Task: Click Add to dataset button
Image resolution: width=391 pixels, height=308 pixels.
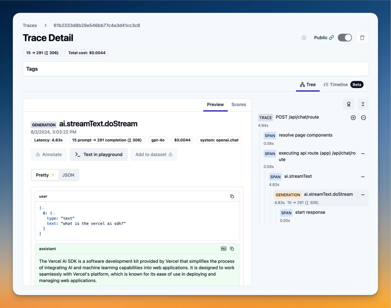Action: tap(154, 154)
